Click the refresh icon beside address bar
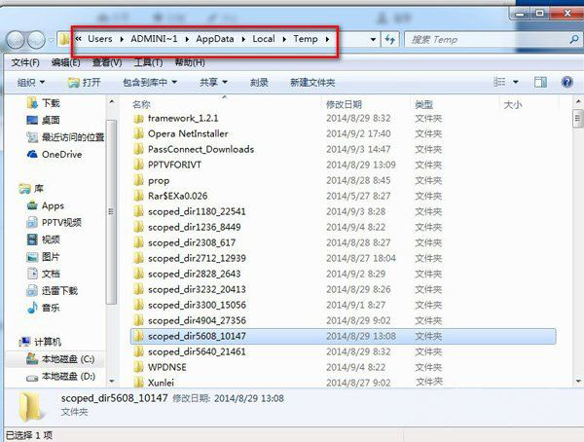This screenshot has width=584, height=442. (390, 39)
